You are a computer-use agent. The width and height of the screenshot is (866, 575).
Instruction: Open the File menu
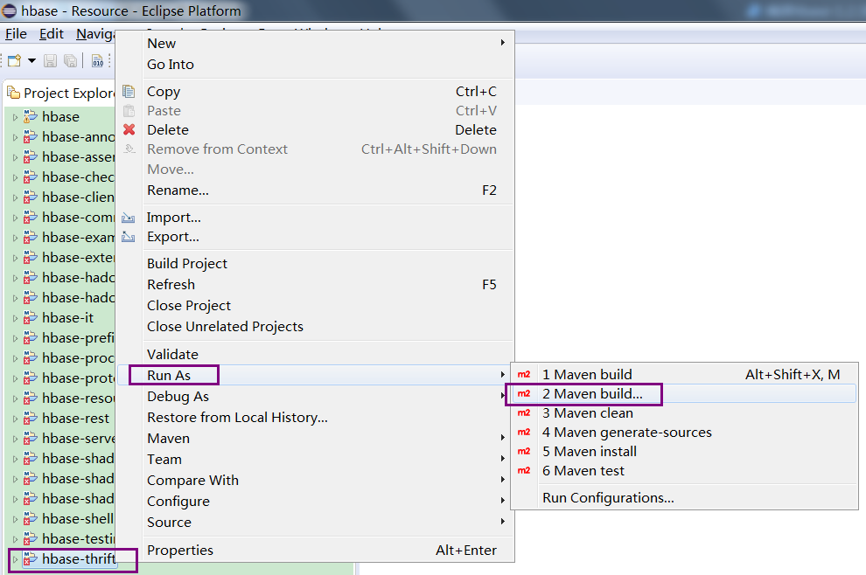click(x=16, y=34)
